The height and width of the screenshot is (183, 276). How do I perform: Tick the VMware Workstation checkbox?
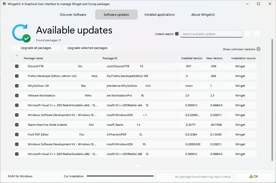tap(17, 95)
